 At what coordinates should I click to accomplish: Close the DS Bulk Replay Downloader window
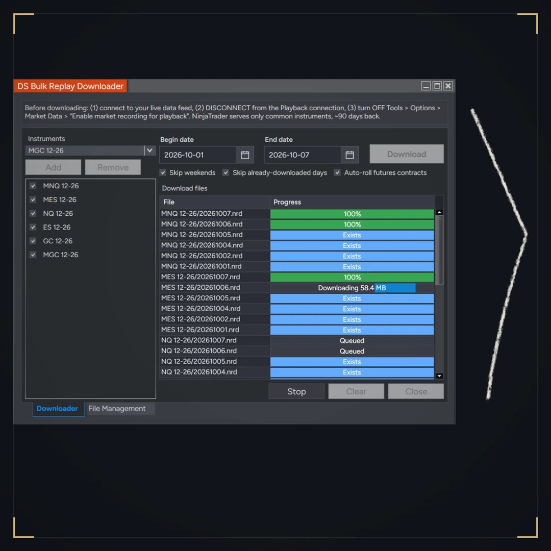[448, 86]
